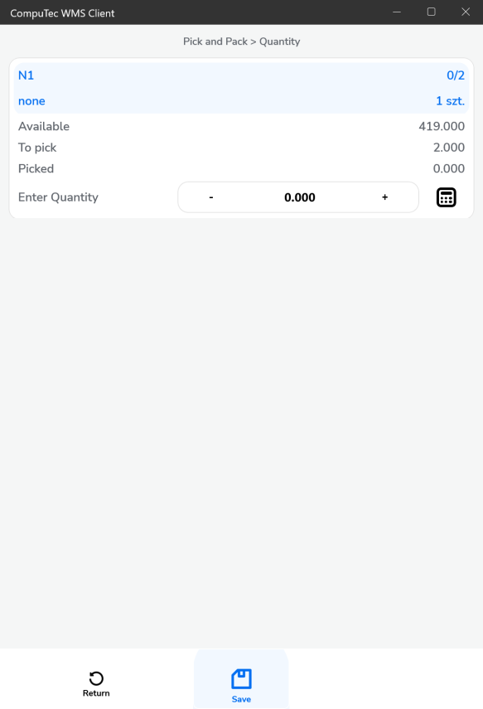Screen dimensions: 483x709
Task: Click the Available 419.000 row
Action: [x=241, y=126]
